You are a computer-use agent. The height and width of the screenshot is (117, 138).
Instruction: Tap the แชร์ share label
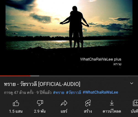point(64,111)
